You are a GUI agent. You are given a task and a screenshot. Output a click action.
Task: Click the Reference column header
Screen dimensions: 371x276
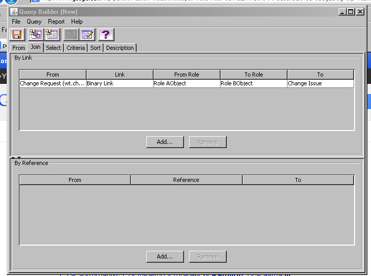186,180
